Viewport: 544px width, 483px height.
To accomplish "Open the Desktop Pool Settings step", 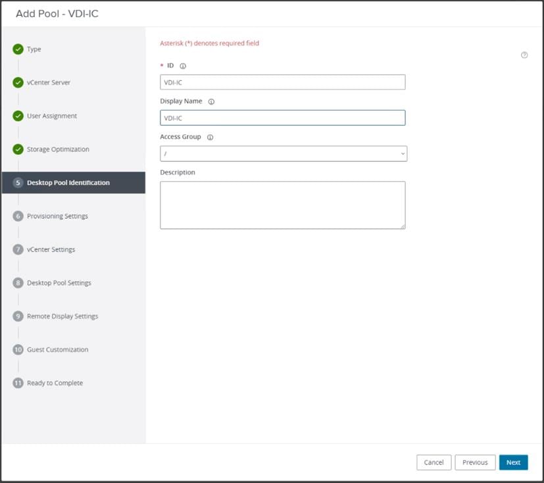I will [x=59, y=283].
